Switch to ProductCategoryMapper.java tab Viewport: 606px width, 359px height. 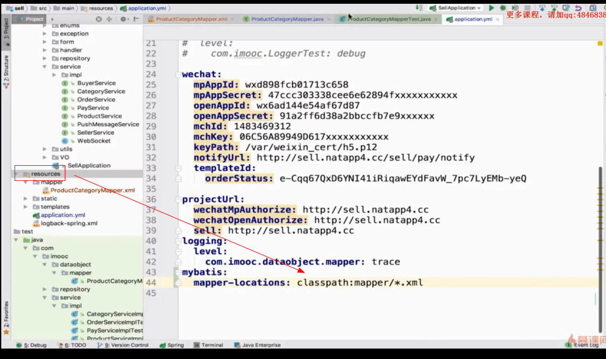[x=287, y=19]
